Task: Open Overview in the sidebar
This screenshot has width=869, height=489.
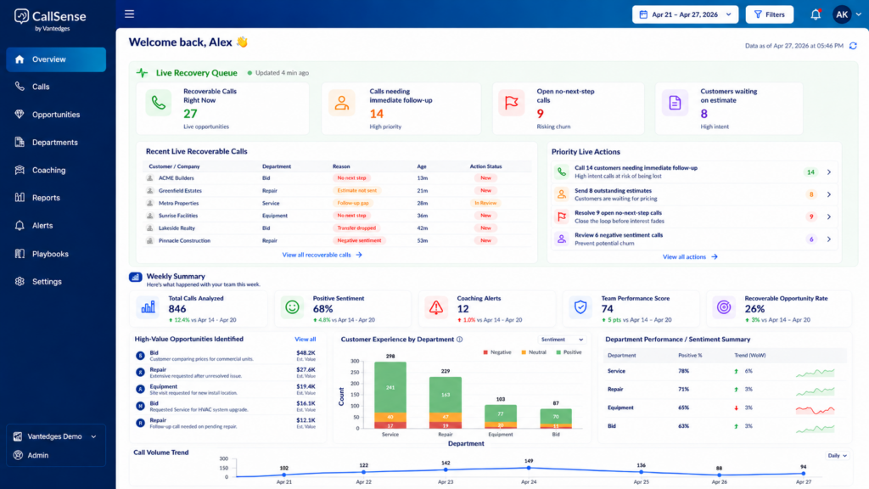Action: pos(56,59)
